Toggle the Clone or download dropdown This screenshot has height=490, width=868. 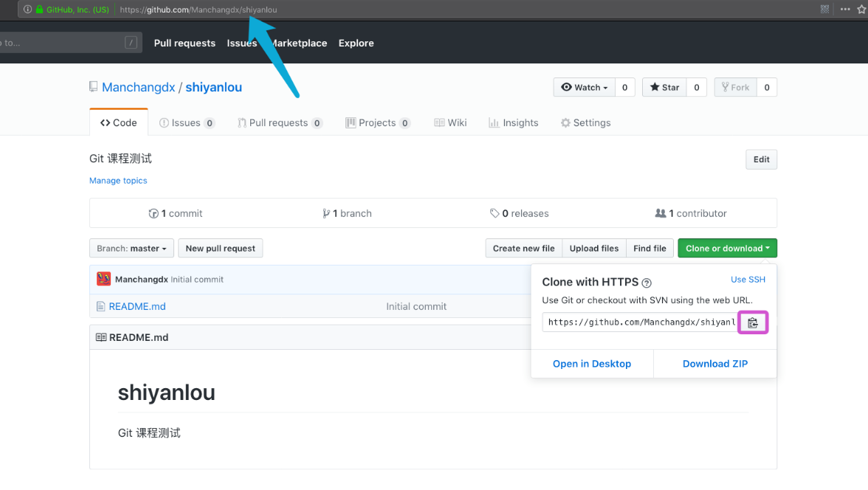728,248
